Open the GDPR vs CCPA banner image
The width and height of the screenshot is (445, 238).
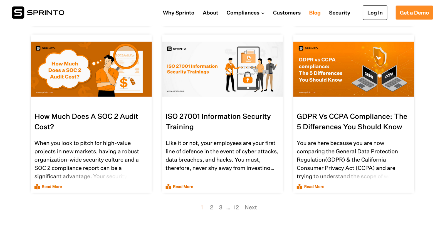(x=353, y=69)
